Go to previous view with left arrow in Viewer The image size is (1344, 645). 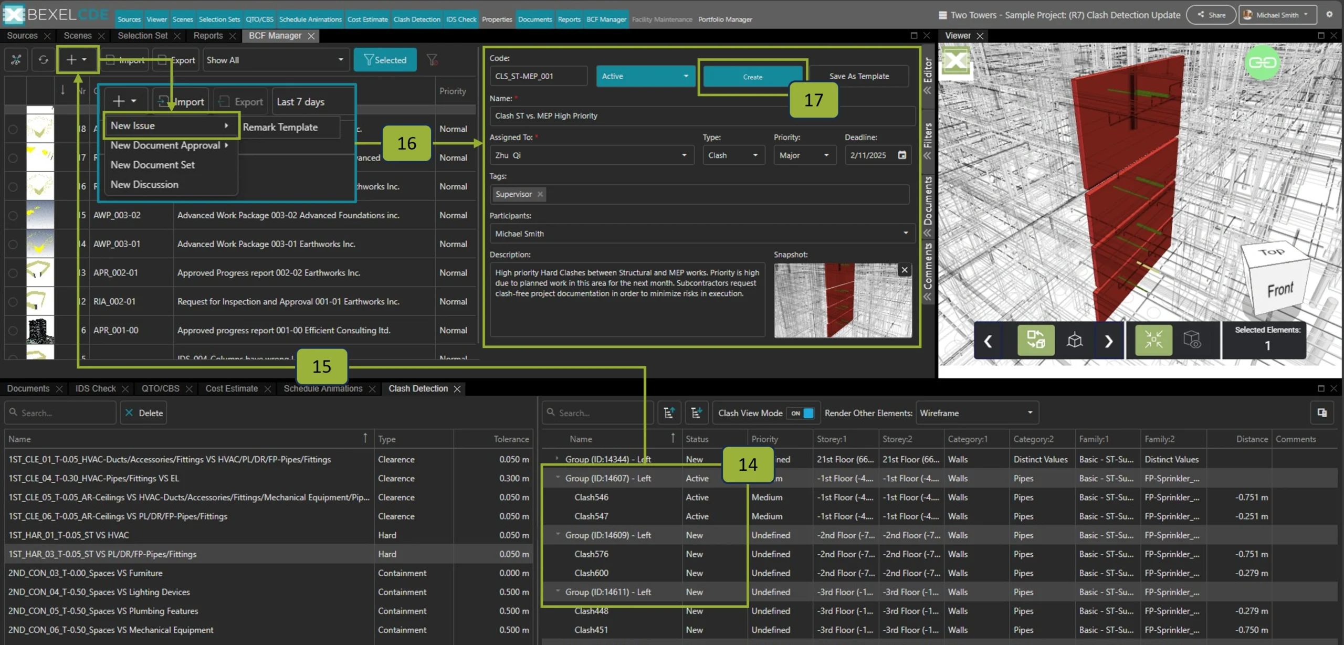(988, 341)
